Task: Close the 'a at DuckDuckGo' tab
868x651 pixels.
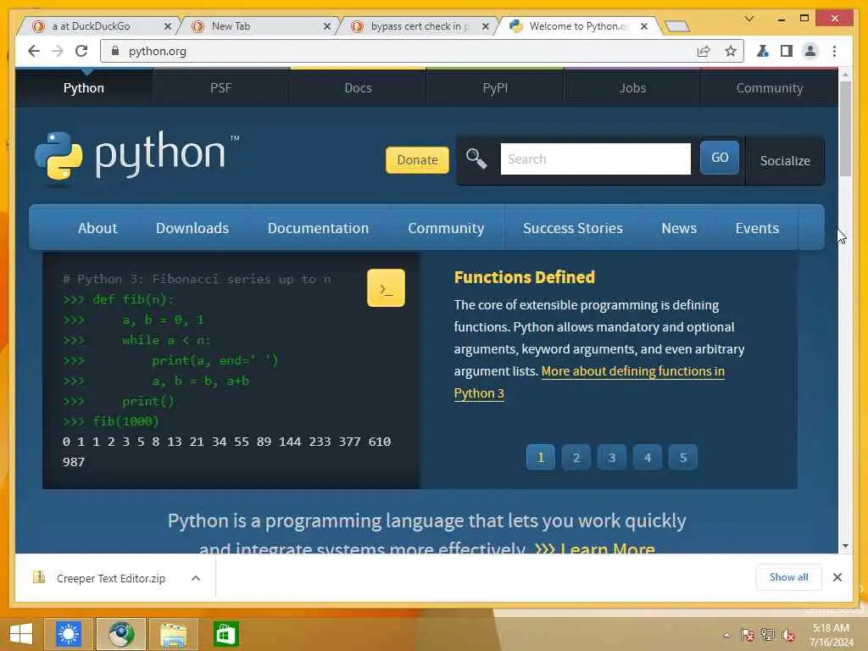Action: tap(168, 26)
